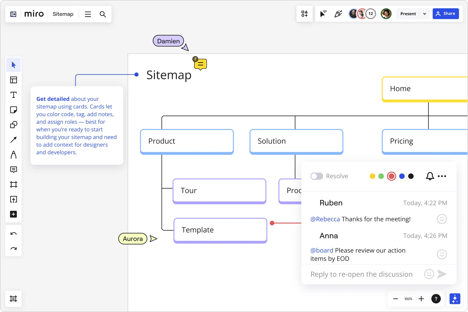This screenshot has width=468, height=312.
Task: Choose the Select cursor tool
Action: pyautogui.click(x=13, y=65)
